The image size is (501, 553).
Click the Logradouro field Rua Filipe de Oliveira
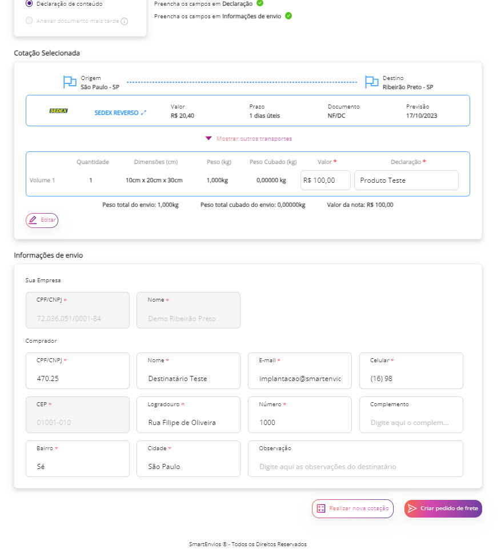click(189, 415)
